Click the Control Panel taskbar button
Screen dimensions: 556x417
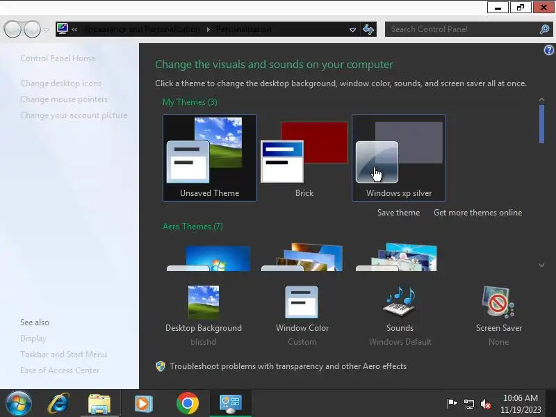tap(231, 404)
